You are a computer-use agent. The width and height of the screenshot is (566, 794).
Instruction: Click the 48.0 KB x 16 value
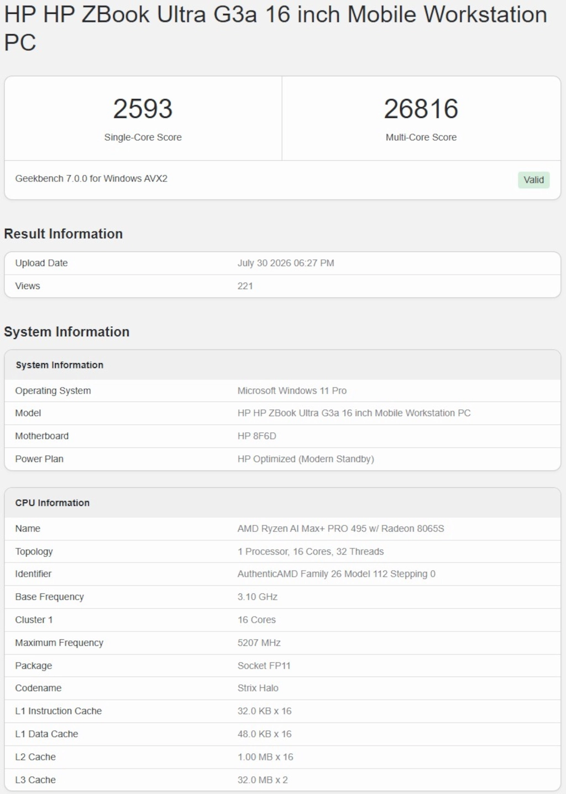(x=265, y=734)
